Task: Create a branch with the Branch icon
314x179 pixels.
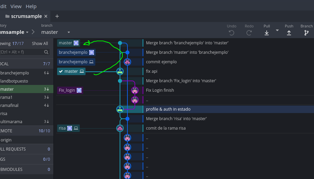Action: (x=306, y=32)
